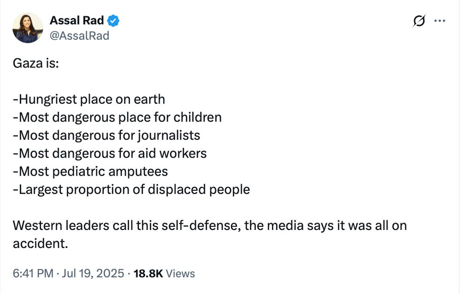Visit the Assal Rad display name link

pyautogui.click(x=77, y=20)
